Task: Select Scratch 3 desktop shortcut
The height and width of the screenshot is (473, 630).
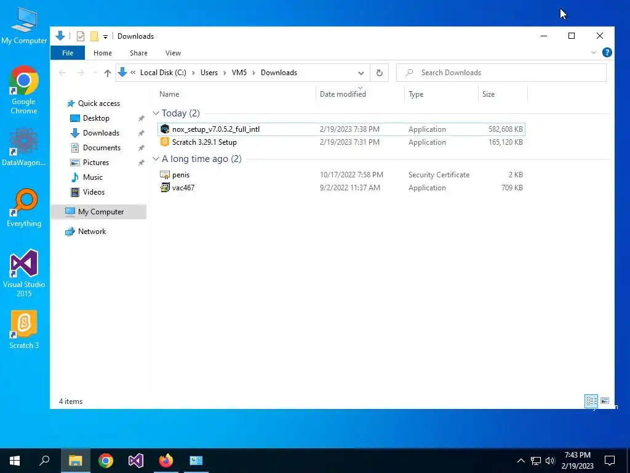Action: click(x=24, y=330)
